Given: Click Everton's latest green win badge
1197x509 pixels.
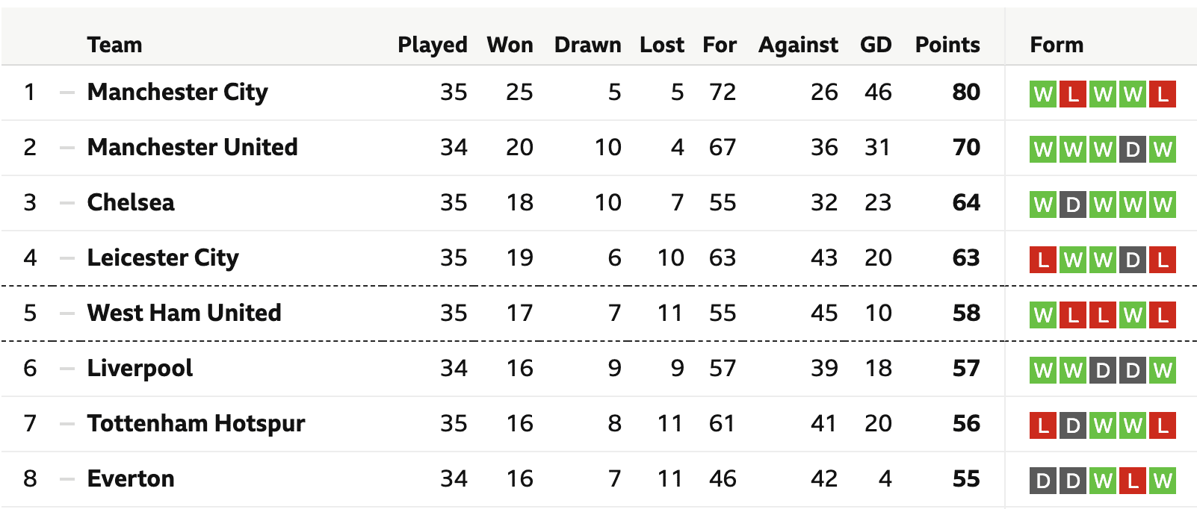Looking at the screenshot, I should click(1162, 481).
